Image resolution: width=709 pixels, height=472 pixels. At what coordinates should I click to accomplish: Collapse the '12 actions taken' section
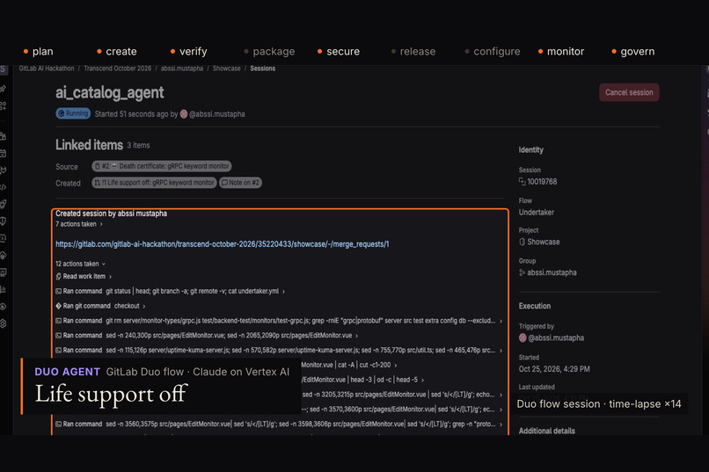(80, 264)
